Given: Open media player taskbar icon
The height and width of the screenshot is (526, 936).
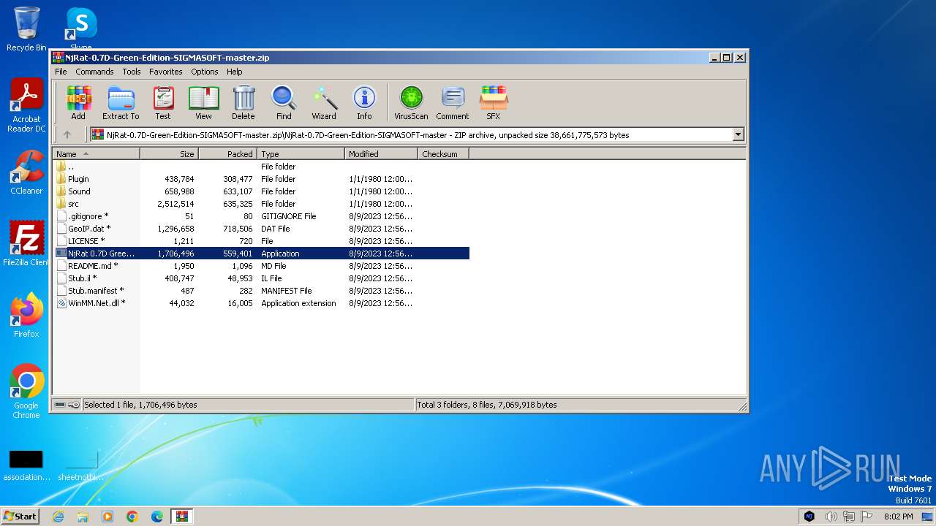Looking at the screenshot, I should tap(107, 517).
